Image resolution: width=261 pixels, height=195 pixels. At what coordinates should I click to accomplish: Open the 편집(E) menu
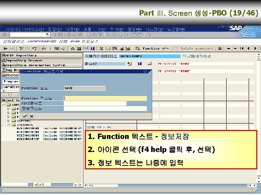coord(55,29)
